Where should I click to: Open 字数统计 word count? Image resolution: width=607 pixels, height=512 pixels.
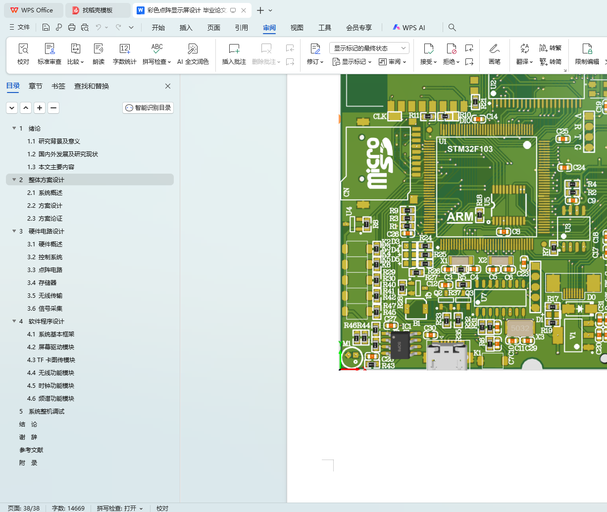pos(125,54)
